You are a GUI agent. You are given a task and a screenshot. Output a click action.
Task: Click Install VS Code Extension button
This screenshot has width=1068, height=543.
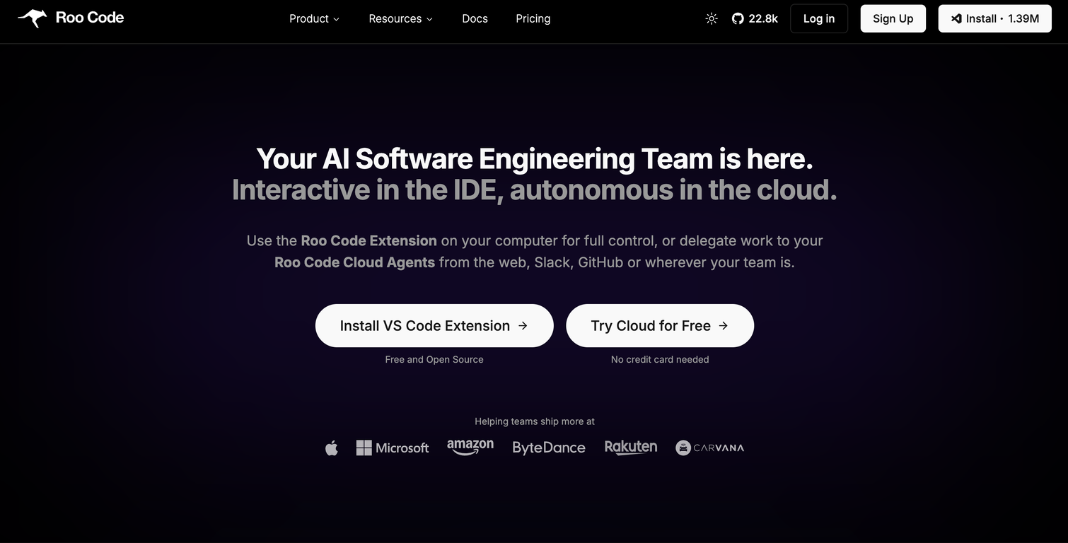coord(434,326)
